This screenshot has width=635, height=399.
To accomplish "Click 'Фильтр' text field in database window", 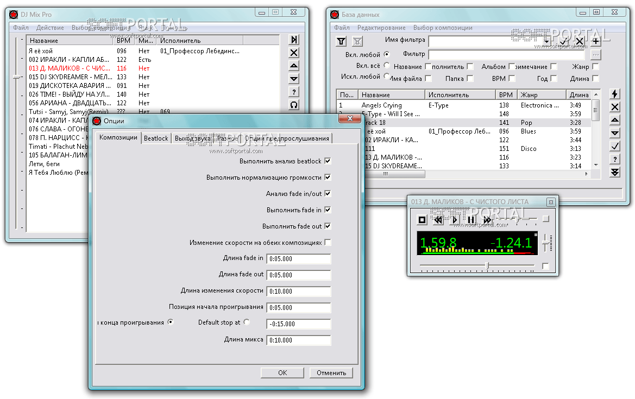I will pos(507,54).
